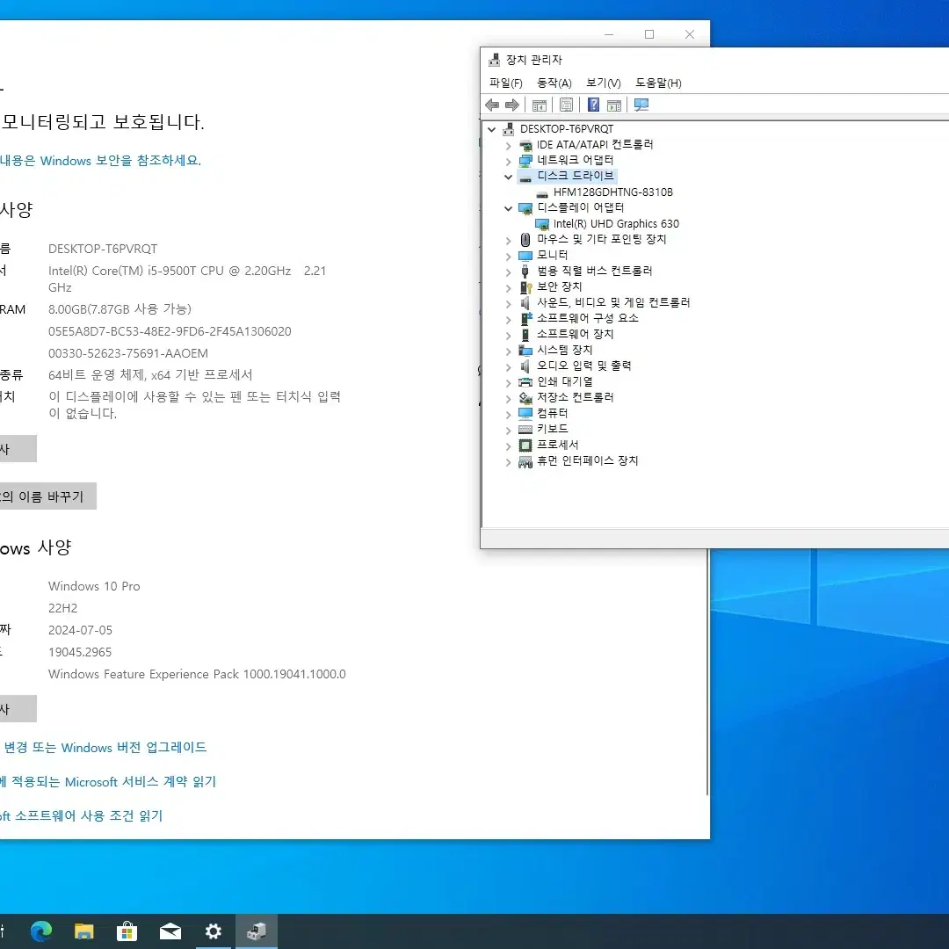
Task: Click the Windows Feature Experience Pack text
Action: click(198, 674)
